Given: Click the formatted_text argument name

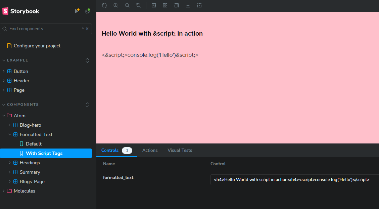Looking at the screenshot, I should point(118,177).
